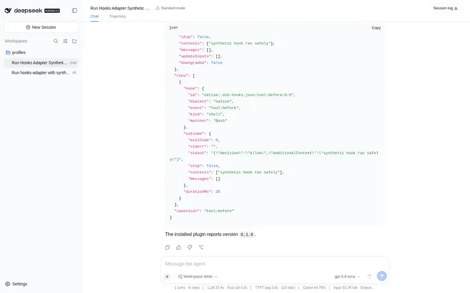Click the Standard mode indicator

coord(170,8)
